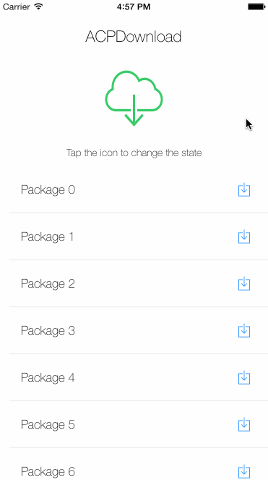Screen dimensions: 268x480
Task: Tap the download icon for Package 0
Action: click(244, 190)
